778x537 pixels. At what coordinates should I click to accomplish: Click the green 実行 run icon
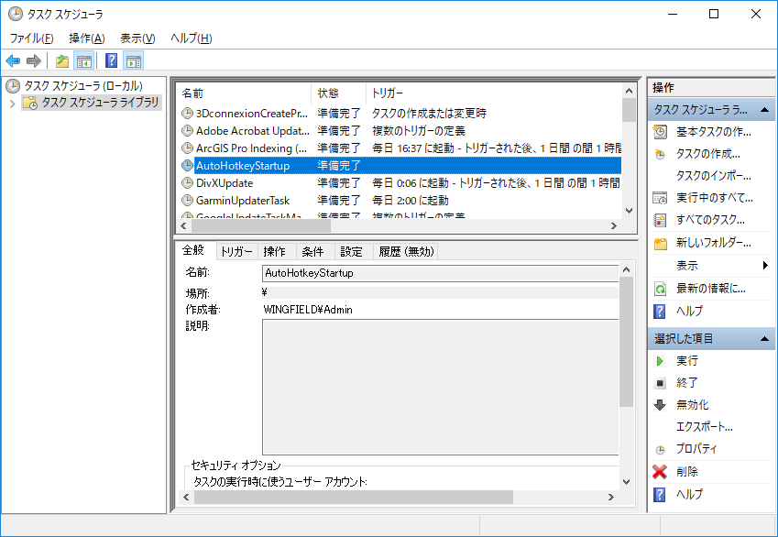click(660, 361)
